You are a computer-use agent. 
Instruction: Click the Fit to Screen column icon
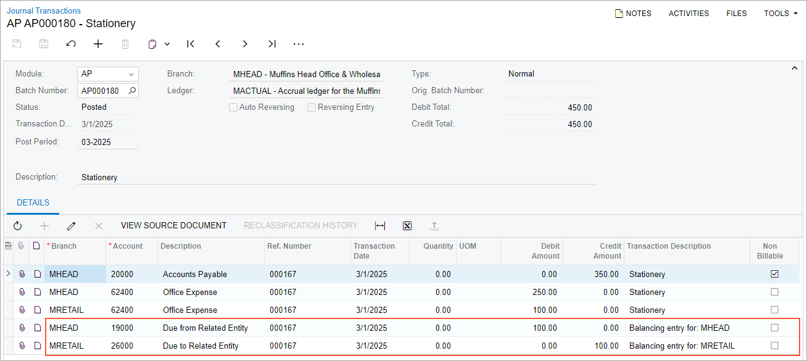pyautogui.click(x=380, y=226)
